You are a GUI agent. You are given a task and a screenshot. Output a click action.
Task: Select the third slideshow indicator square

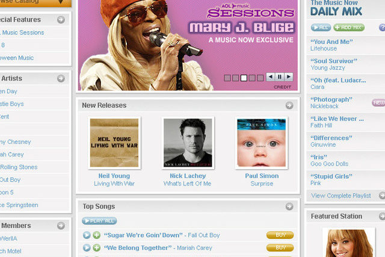pyautogui.click(x=244, y=78)
